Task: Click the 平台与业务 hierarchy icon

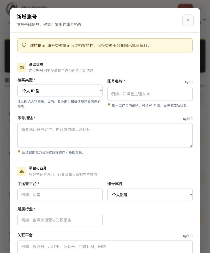Action: [x=22, y=171]
